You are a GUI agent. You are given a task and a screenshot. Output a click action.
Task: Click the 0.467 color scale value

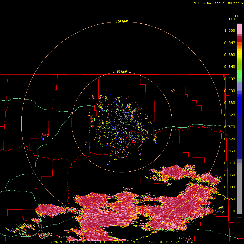pyautogui.click(x=230, y=151)
